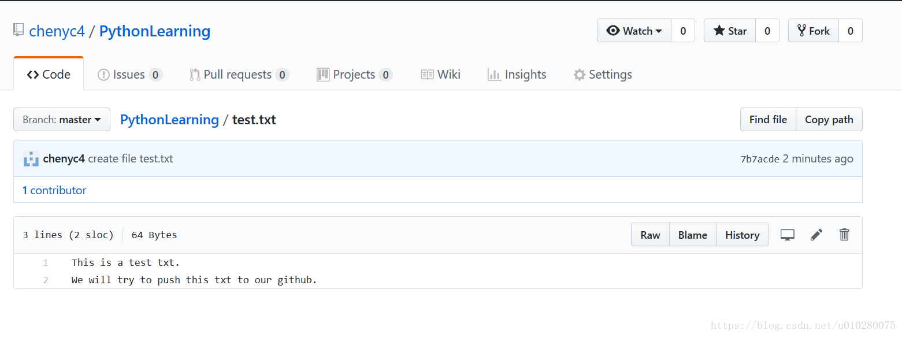Open PythonLearning repository title link
Image resolution: width=902 pixels, height=337 pixels.
pyautogui.click(x=155, y=31)
